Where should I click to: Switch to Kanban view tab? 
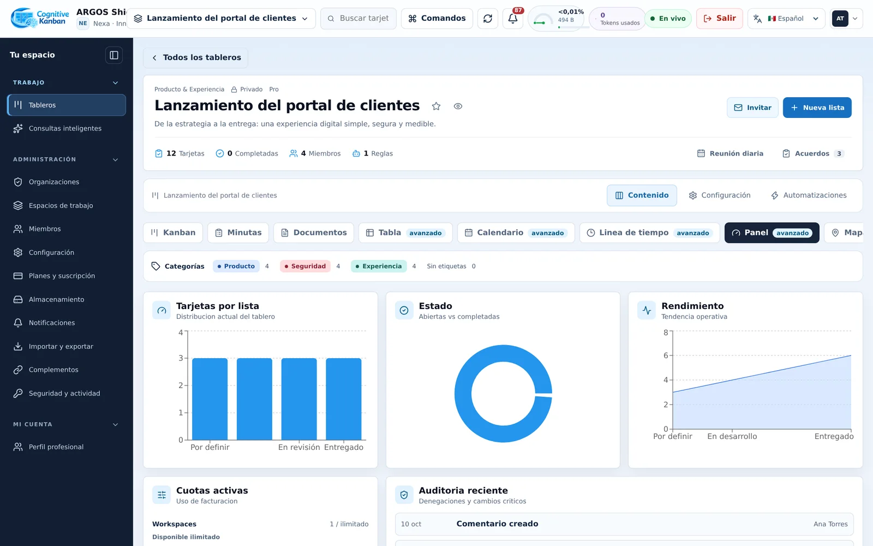(x=173, y=233)
